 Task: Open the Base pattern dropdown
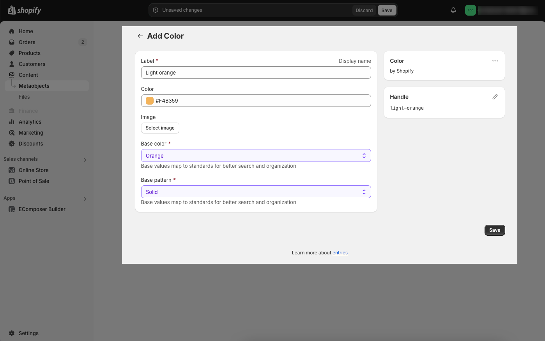[x=256, y=192]
